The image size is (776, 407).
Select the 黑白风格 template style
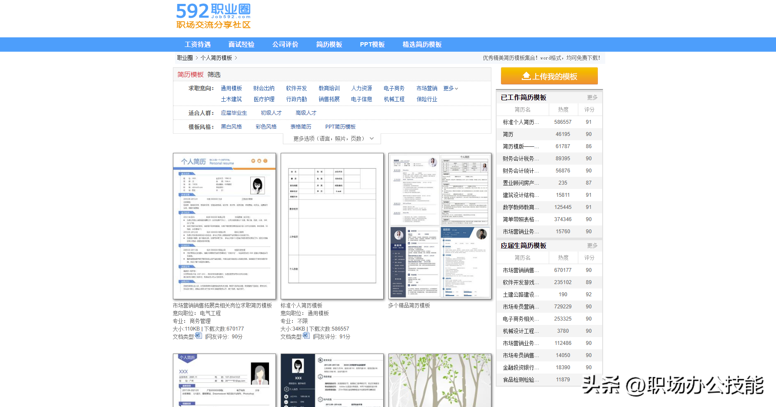point(231,126)
